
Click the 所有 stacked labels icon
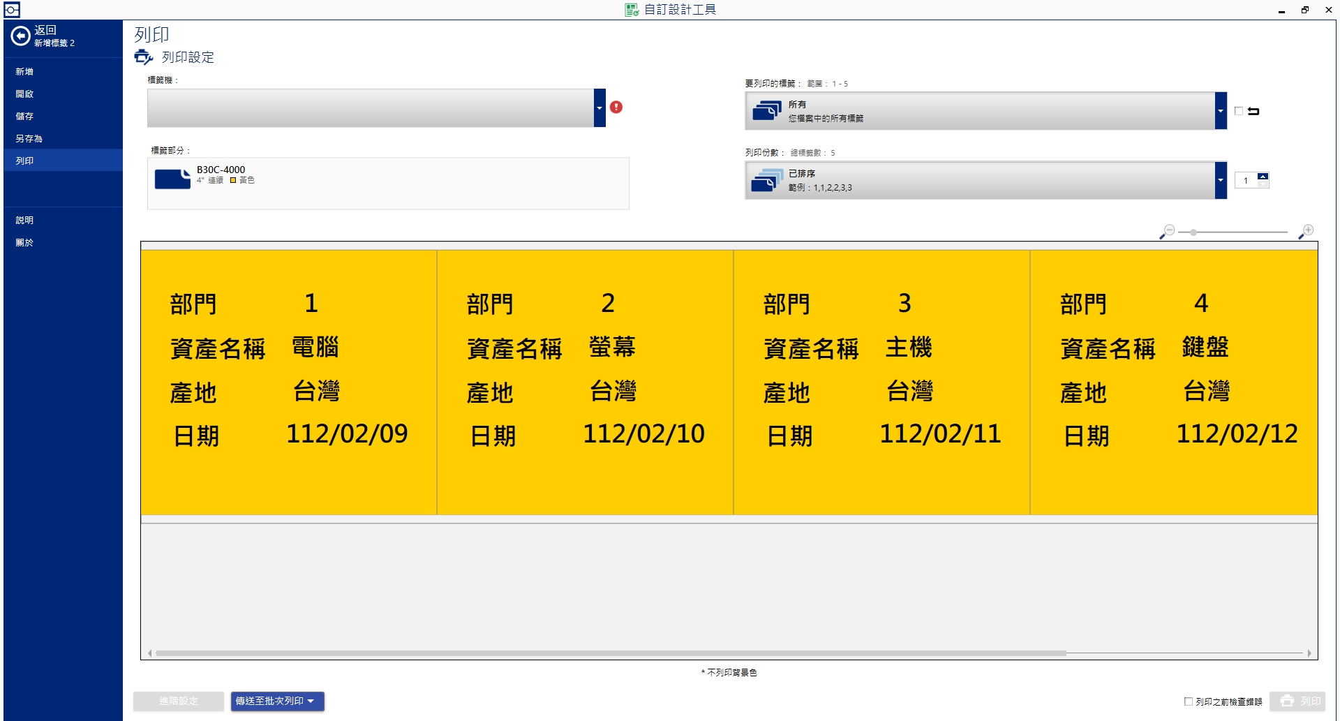point(766,110)
